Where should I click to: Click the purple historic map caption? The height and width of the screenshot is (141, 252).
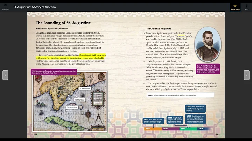click(54, 72)
